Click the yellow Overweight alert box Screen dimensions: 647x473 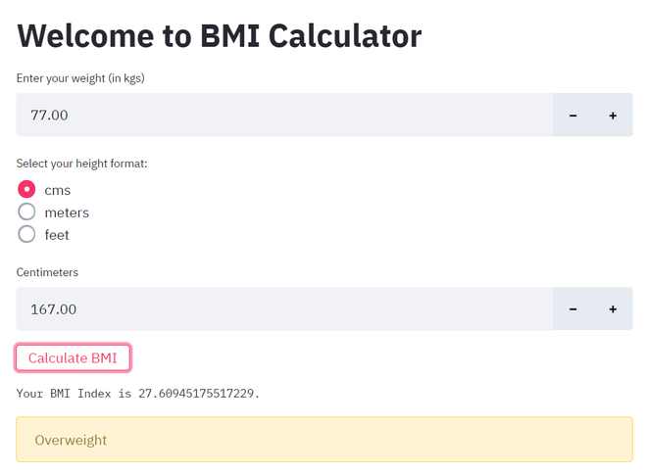pyautogui.click(x=323, y=440)
